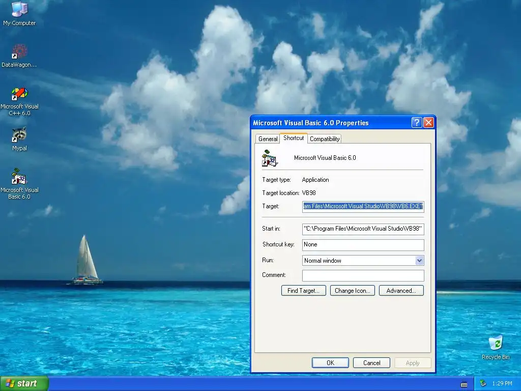Click the Target type label

click(x=276, y=180)
